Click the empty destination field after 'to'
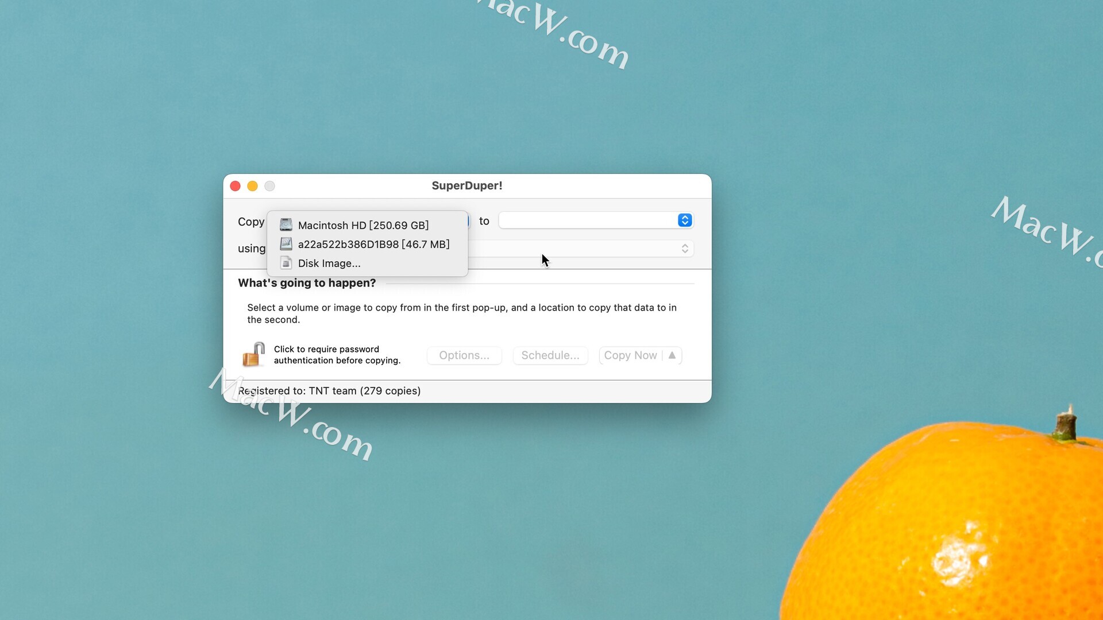1103x620 pixels. point(587,220)
